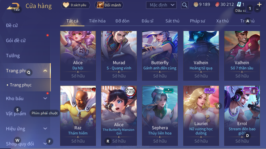266x149 pixels.
Task: Select the Raz Thám hiểm skin card
Action: coord(78,116)
